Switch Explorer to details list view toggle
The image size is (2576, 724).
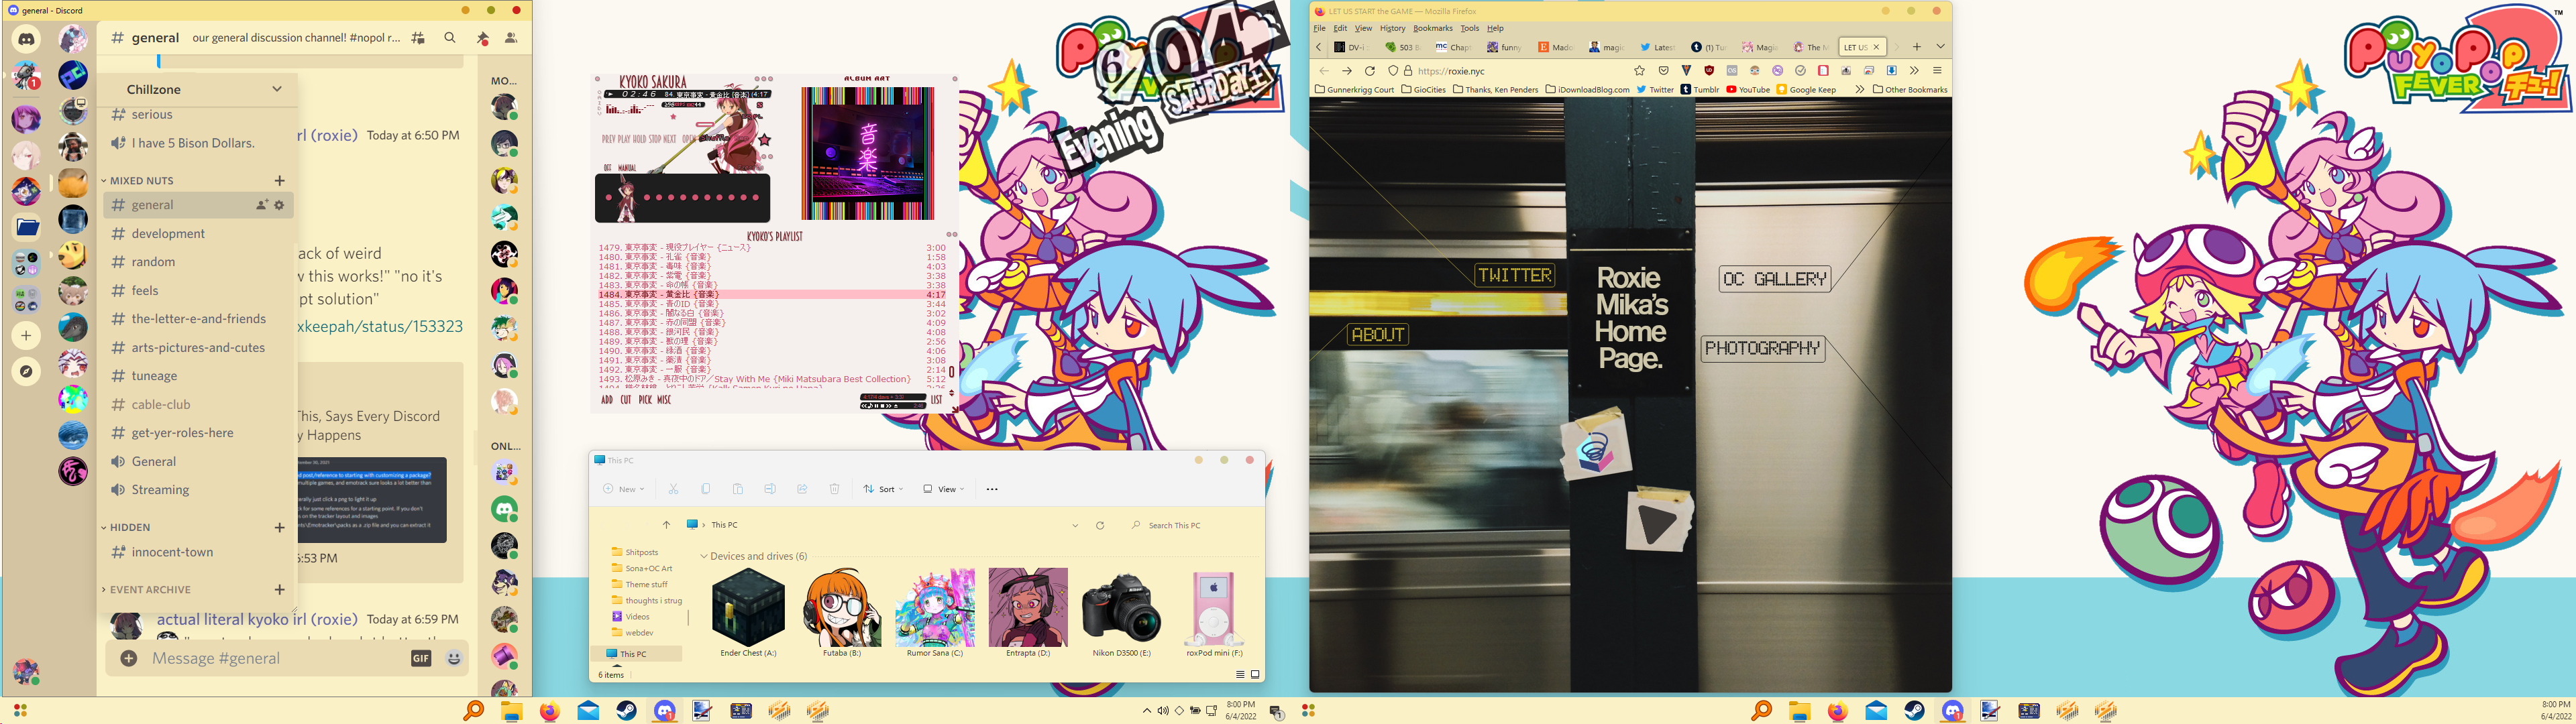pos(1240,675)
